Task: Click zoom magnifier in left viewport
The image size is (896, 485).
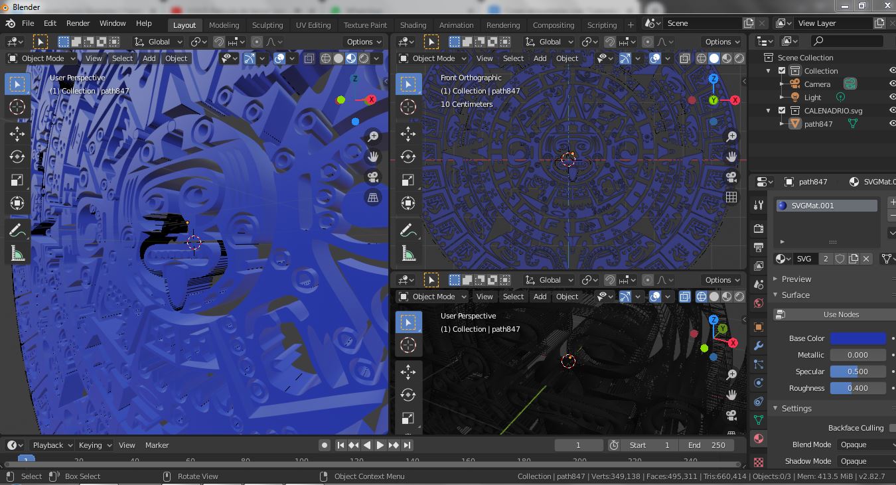Action: (373, 137)
